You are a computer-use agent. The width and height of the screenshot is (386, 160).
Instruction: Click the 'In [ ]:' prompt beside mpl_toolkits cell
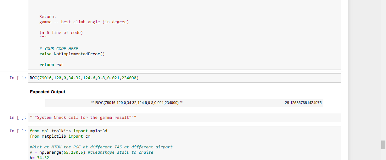(x=18, y=131)
